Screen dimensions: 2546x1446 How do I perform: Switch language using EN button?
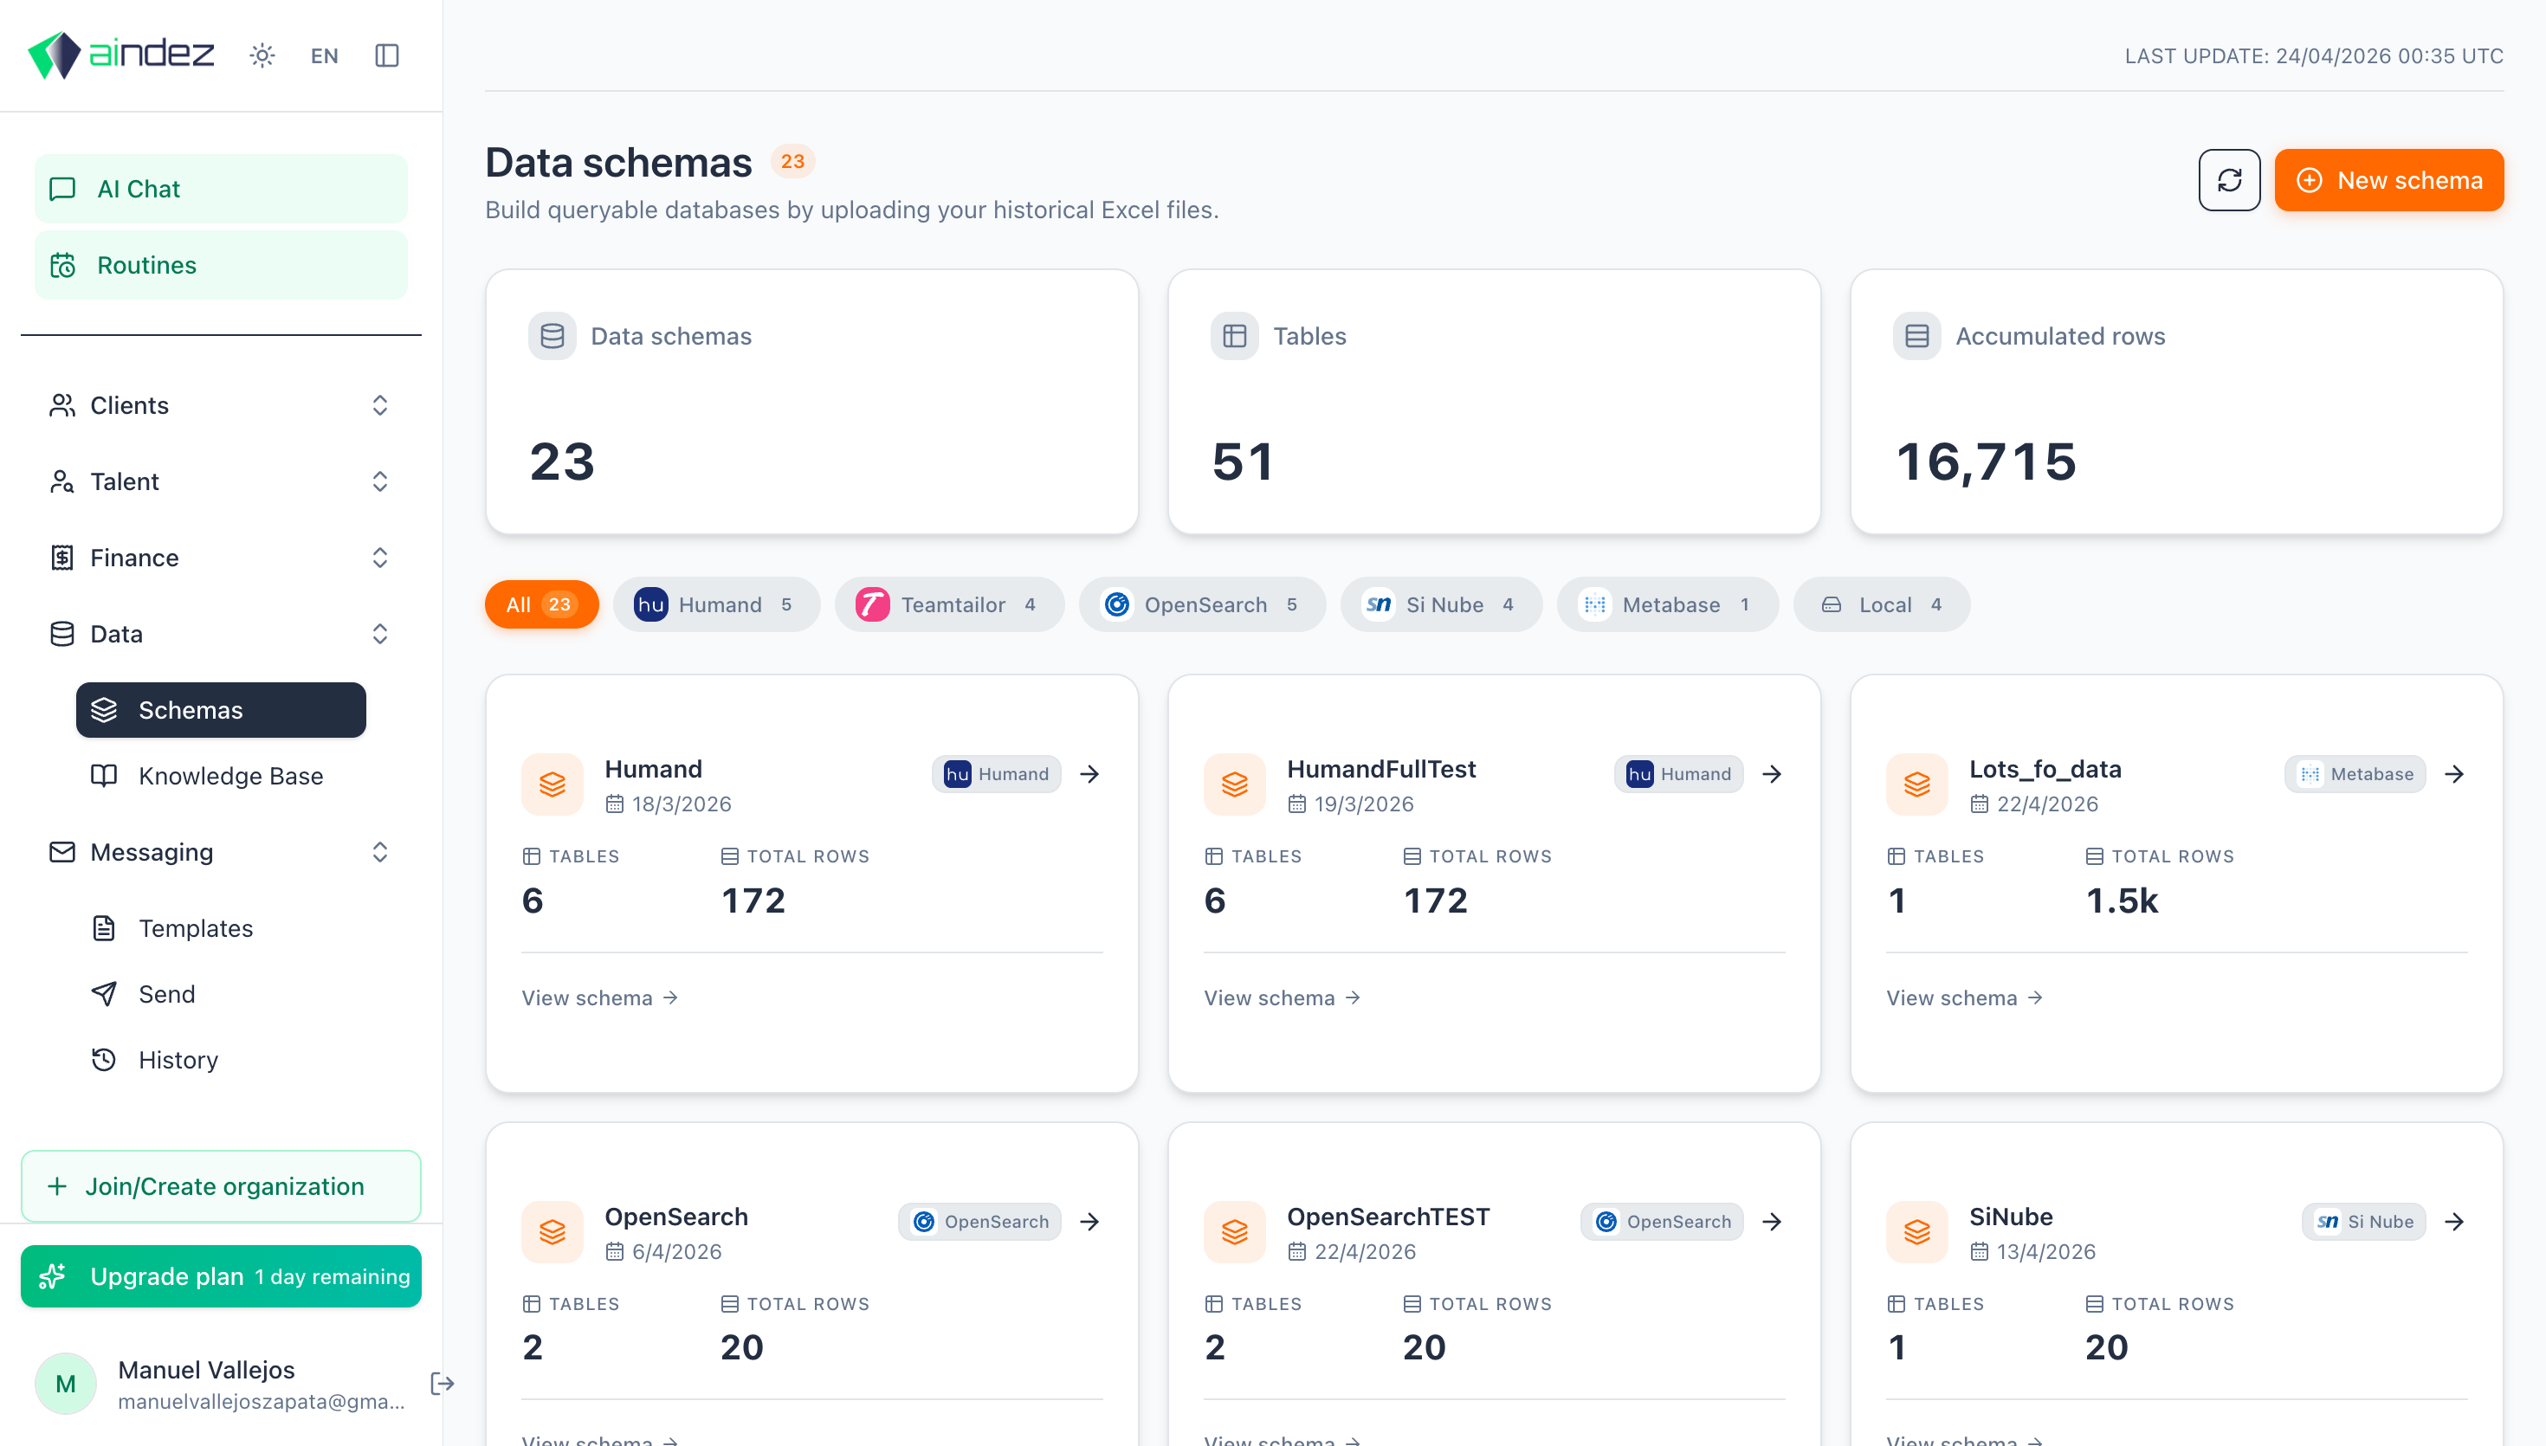pyautogui.click(x=324, y=55)
